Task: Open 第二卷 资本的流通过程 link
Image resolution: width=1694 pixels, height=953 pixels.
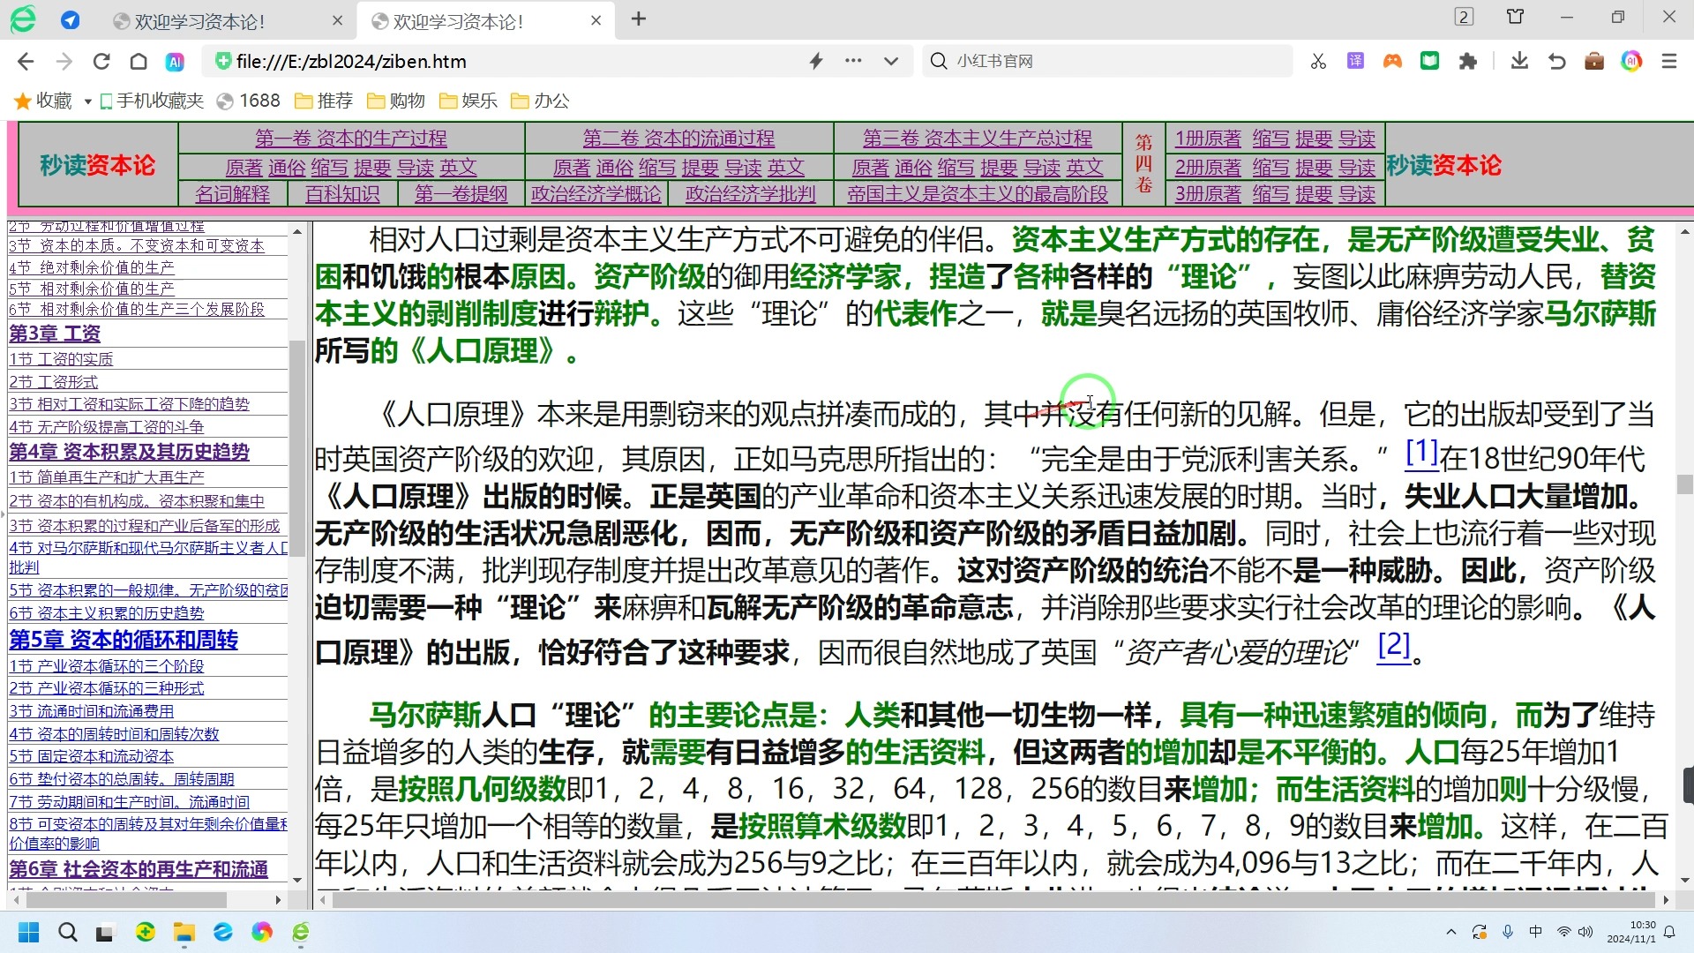Action: [x=678, y=139]
